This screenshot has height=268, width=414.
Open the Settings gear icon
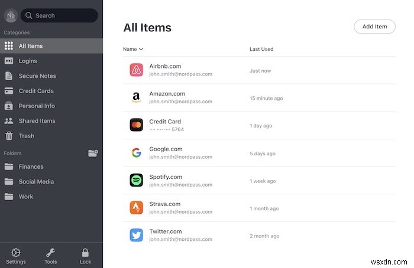click(16, 253)
